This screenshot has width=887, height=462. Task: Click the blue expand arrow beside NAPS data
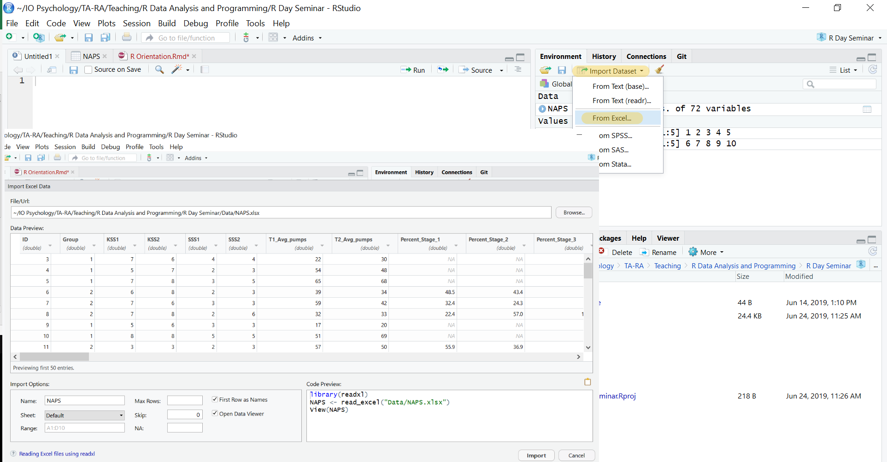[x=542, y=109]
